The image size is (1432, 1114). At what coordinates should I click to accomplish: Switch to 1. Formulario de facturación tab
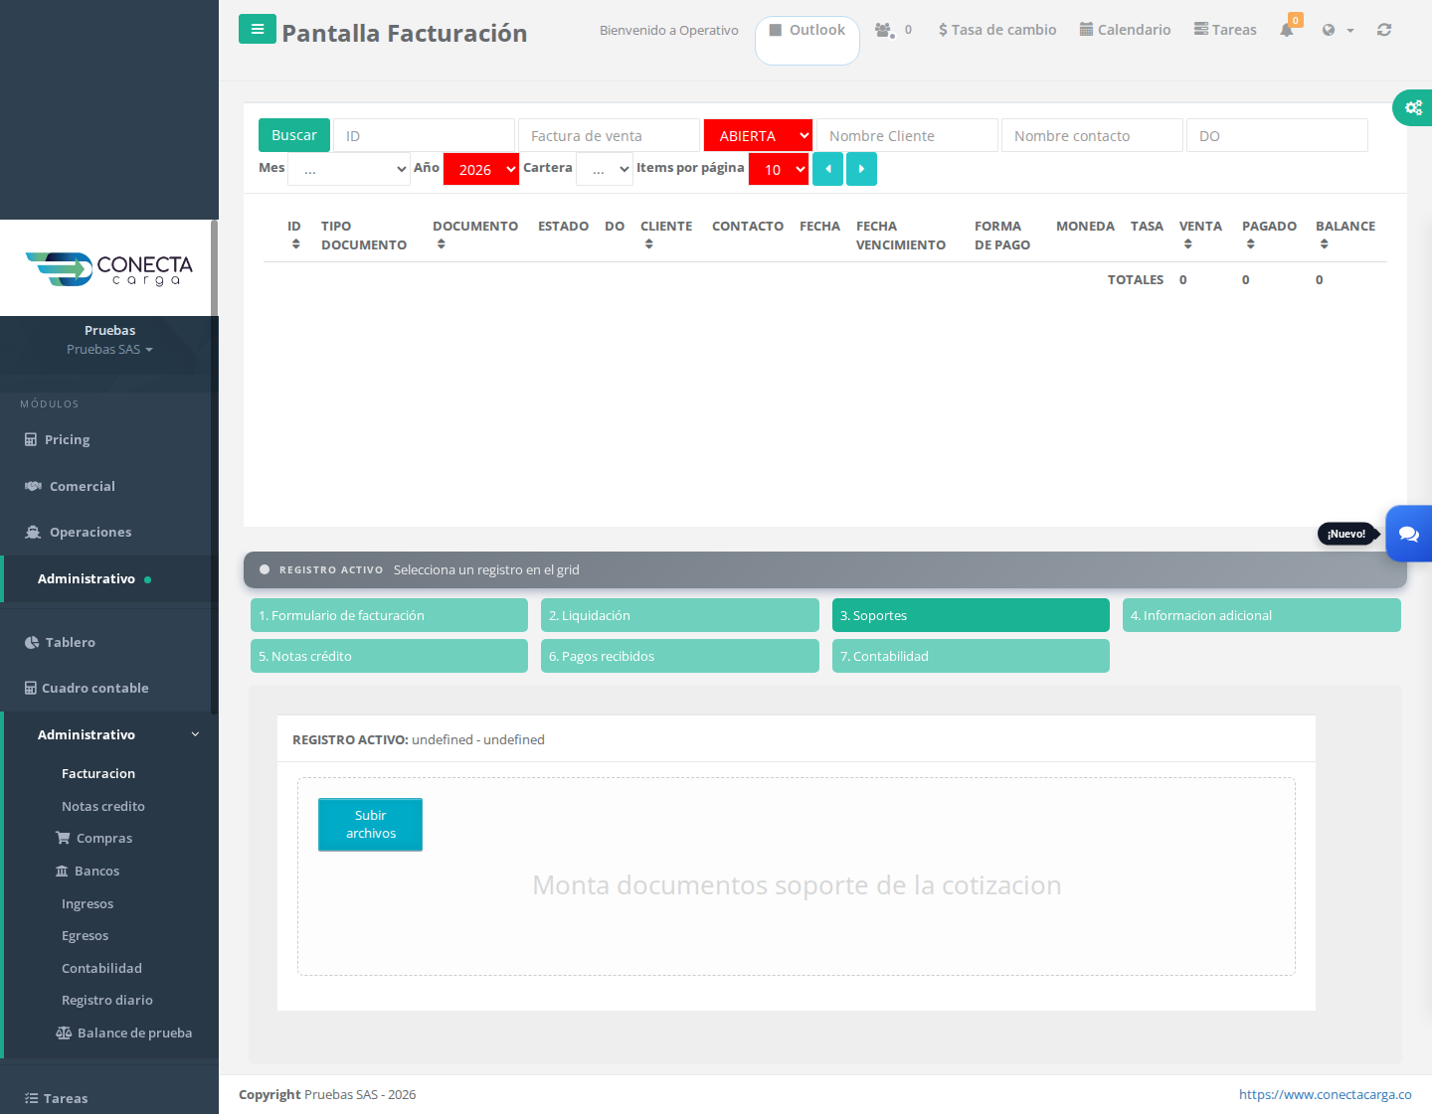[389, 615]
